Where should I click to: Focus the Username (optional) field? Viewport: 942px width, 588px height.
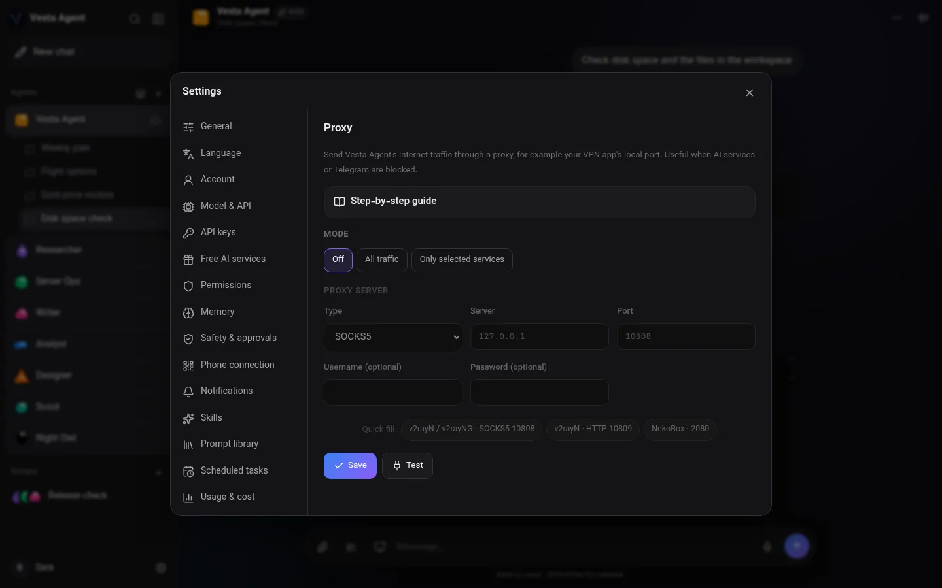393,393
